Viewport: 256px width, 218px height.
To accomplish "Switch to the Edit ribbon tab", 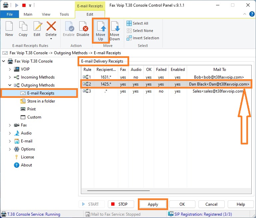I will (x=90, y=14).
